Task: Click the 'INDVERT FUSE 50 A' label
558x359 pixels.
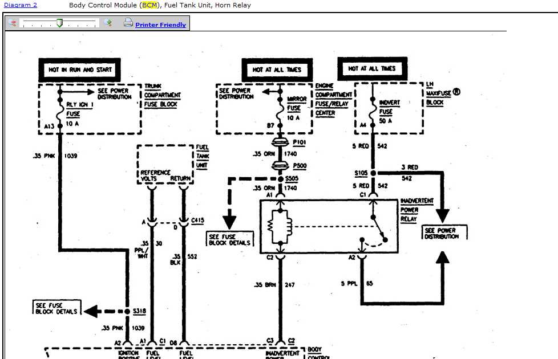Action: tap(389, 112)
